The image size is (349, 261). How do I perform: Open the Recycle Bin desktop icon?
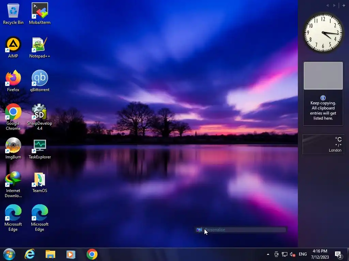[x=13, y=14]
